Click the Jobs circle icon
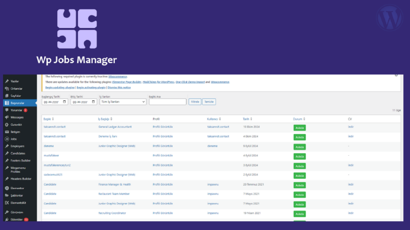This screenshot has height=230, width=410. click(x=7, y=139)
